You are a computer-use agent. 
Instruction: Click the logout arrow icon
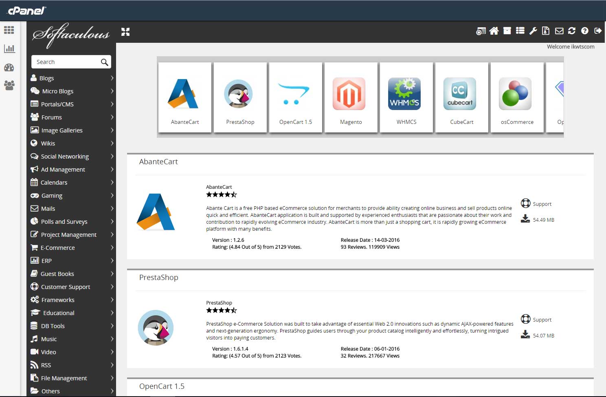(x=598, y=31)
